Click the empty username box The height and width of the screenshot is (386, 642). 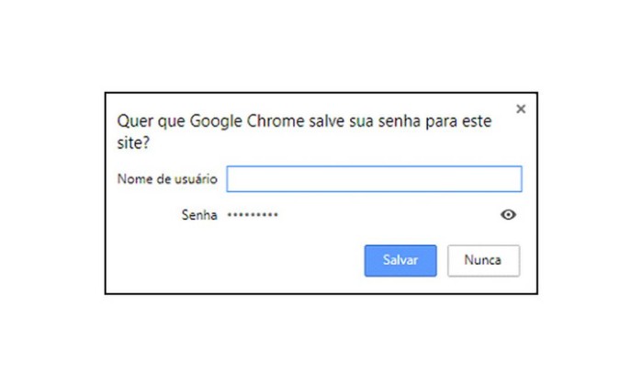click(374, 178)
